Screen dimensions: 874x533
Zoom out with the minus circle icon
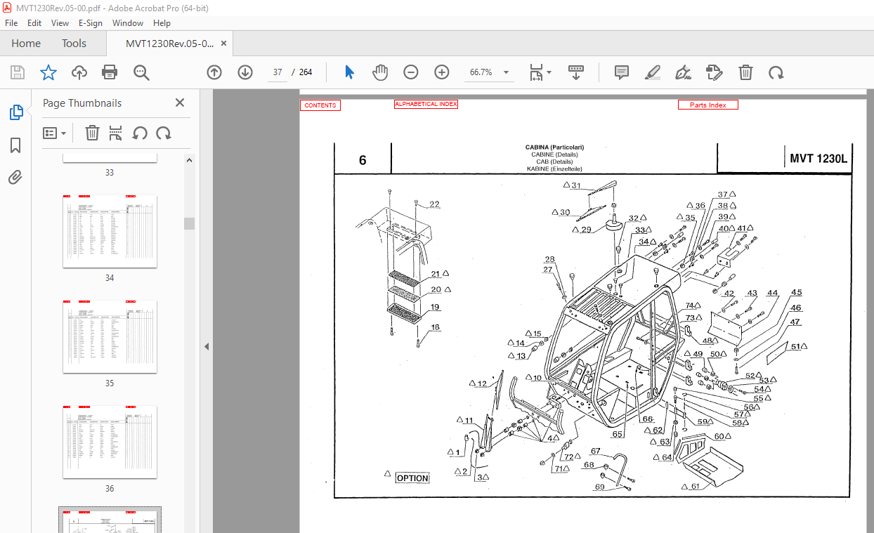tap(411, 72)
